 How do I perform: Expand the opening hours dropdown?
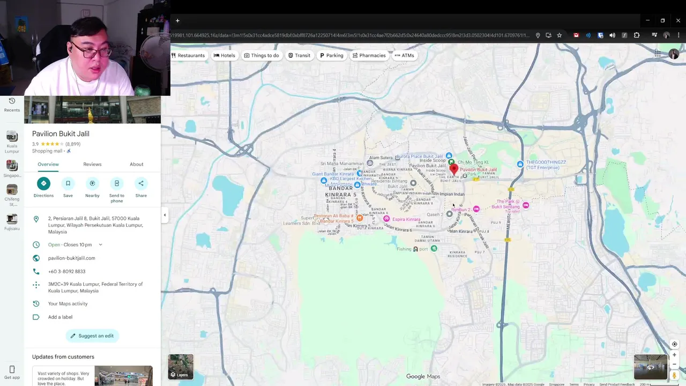pos(100,244)
